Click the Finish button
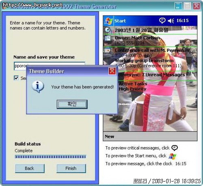203x186 pixels. tap(71, 168)
